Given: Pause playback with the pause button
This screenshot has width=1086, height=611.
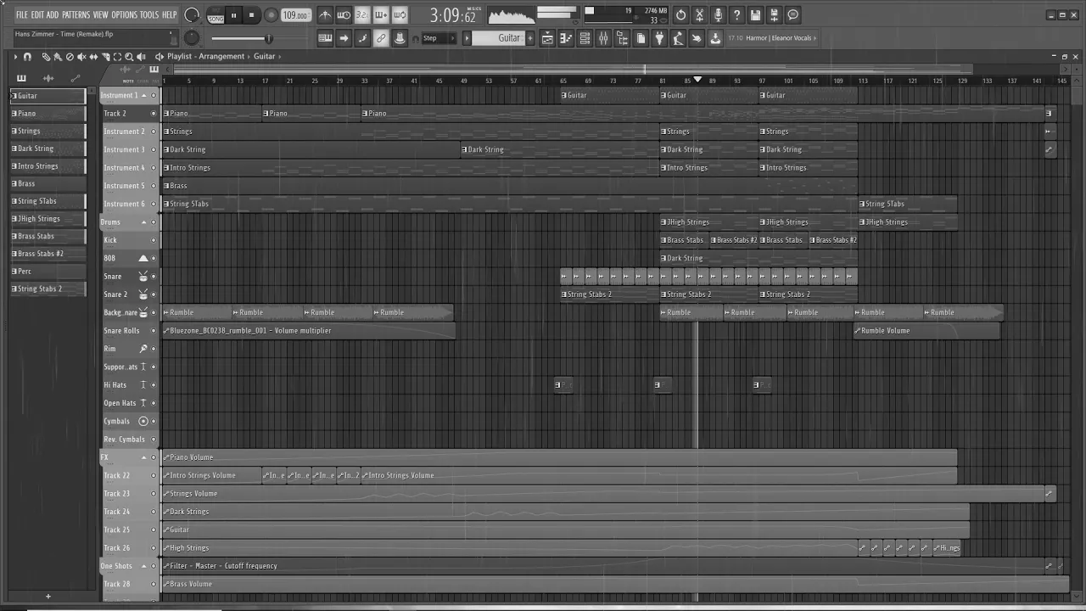Looking at the screenshot, I should tap(233, 15).
